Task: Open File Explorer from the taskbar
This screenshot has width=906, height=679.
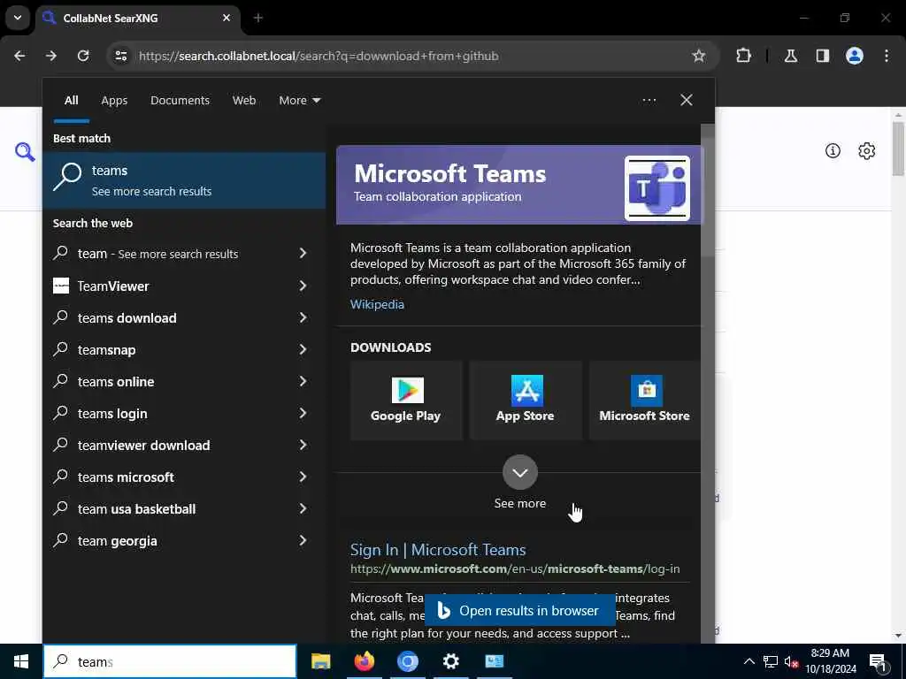Action: (320, 661)
